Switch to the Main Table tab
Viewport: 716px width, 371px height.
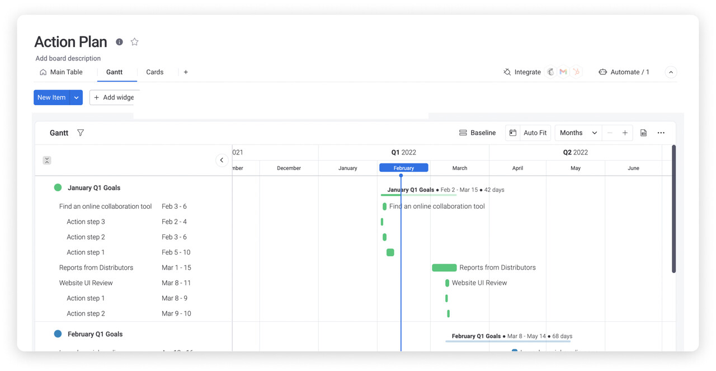tap(61, 72)
